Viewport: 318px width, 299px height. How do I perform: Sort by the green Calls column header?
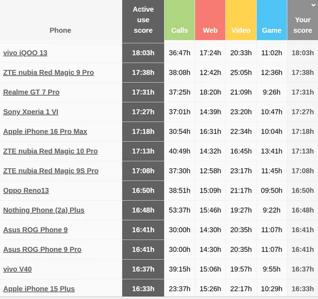[x=180, y=30]
